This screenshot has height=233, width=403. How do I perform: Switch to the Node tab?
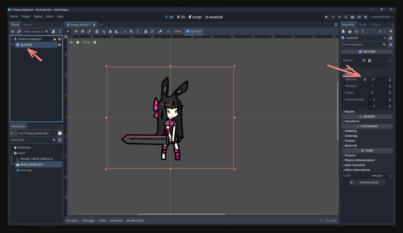tap(363, 25)
